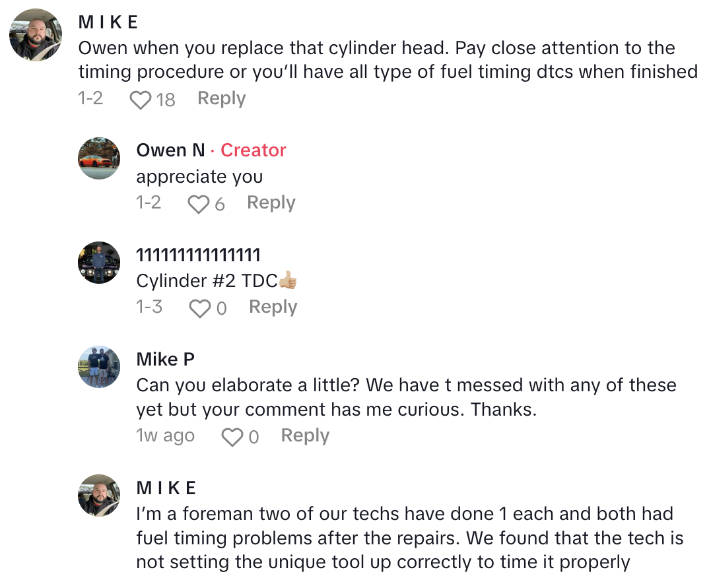Open Mike P's profile avatar
This screenshot has width=709, height=578.
point(99,367)
